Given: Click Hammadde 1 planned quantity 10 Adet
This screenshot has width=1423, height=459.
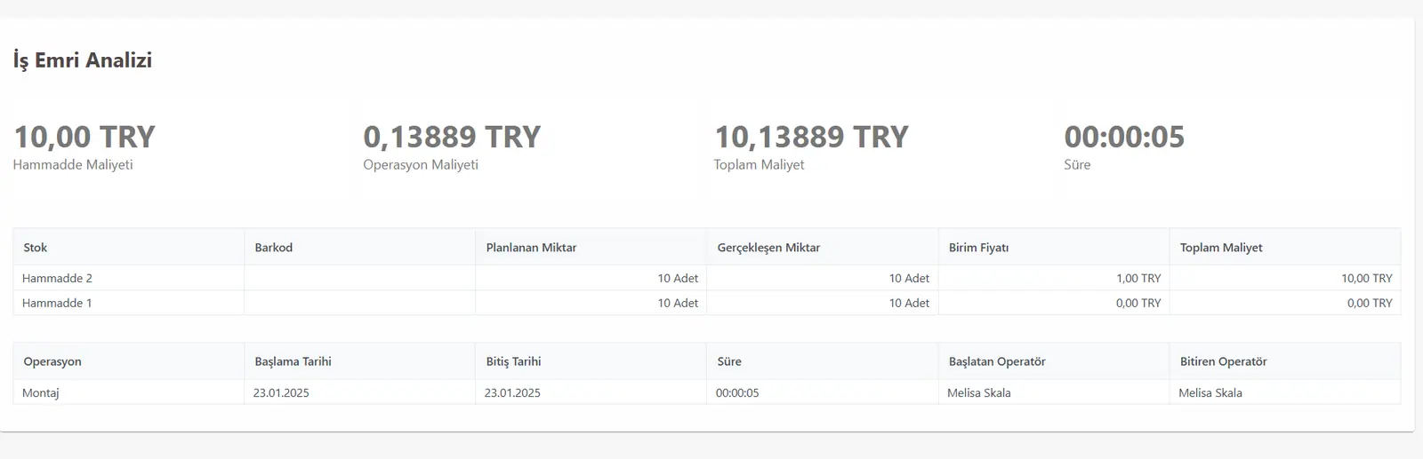Looking at the screenshot, I should pyautogui.click(x=678, y=303).
